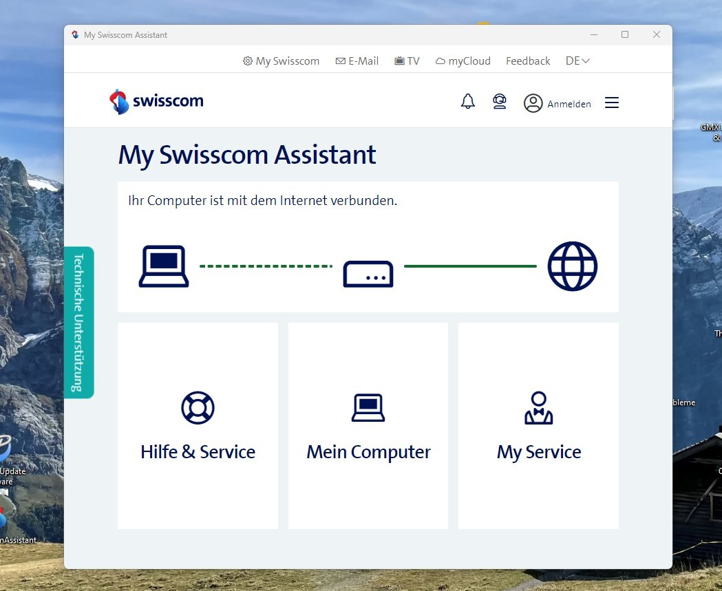722x591 pixels.
Task: Click the laptop icon in connection diagram
Action: point(164,266)
